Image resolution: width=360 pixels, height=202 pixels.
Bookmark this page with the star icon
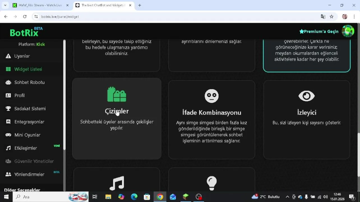coord(331,17)
